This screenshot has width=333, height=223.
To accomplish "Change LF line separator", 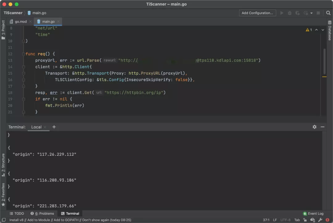I will pos(275,220).
